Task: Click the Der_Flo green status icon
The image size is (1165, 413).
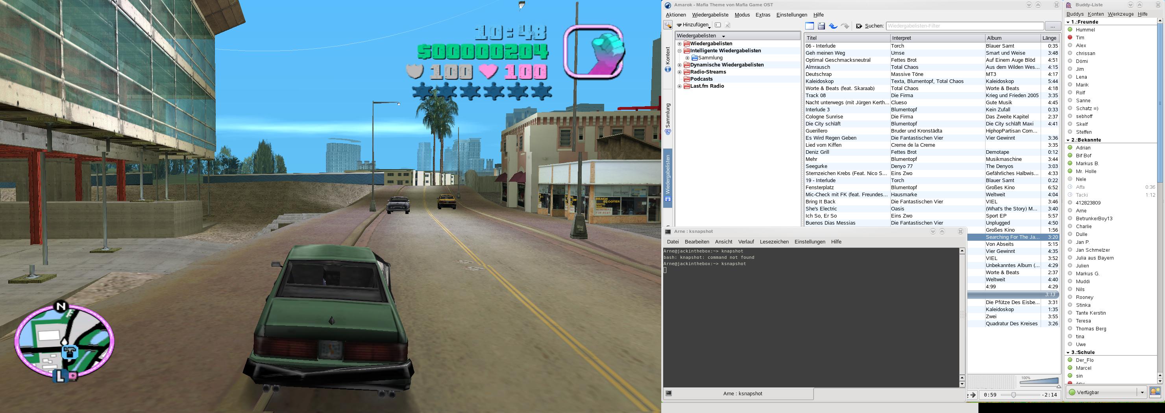Action: tap(1070, 360)
